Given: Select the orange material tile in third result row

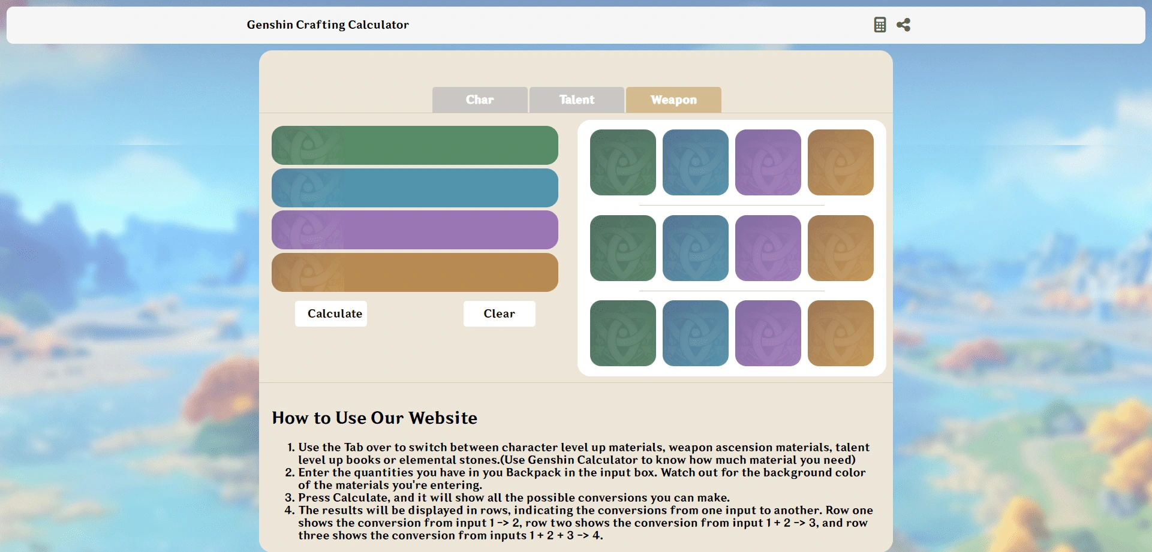Looking at the screenshot, I should pos(841,333).
